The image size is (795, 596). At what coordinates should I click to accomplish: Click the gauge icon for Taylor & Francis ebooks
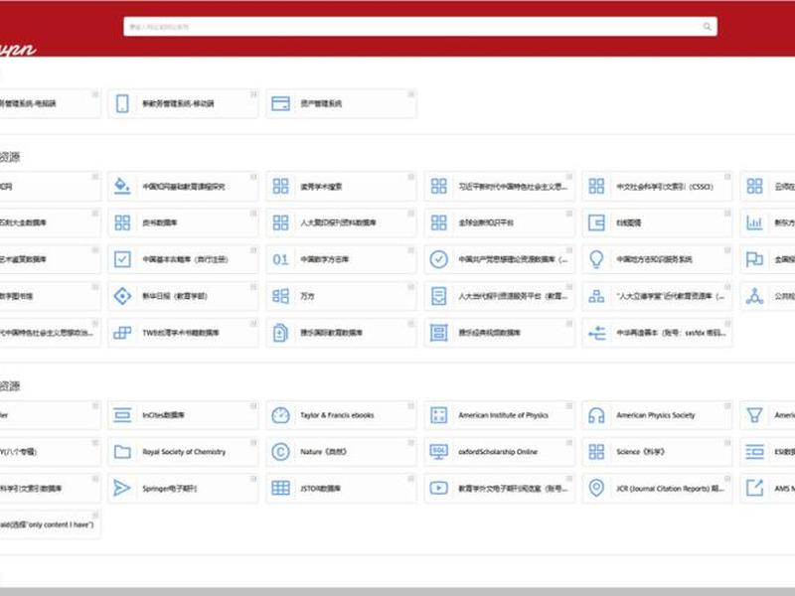point(280,415)
